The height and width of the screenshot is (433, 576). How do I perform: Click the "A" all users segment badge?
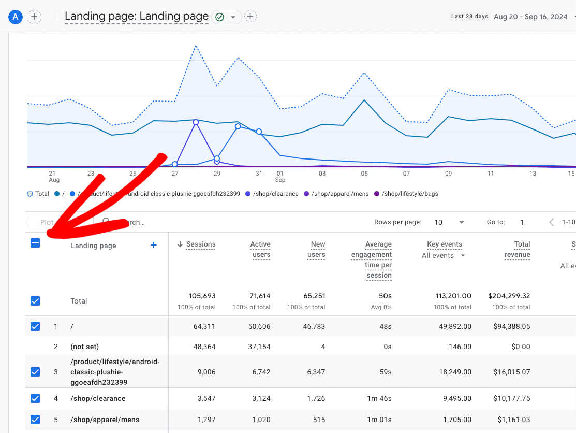click(16, 17)
